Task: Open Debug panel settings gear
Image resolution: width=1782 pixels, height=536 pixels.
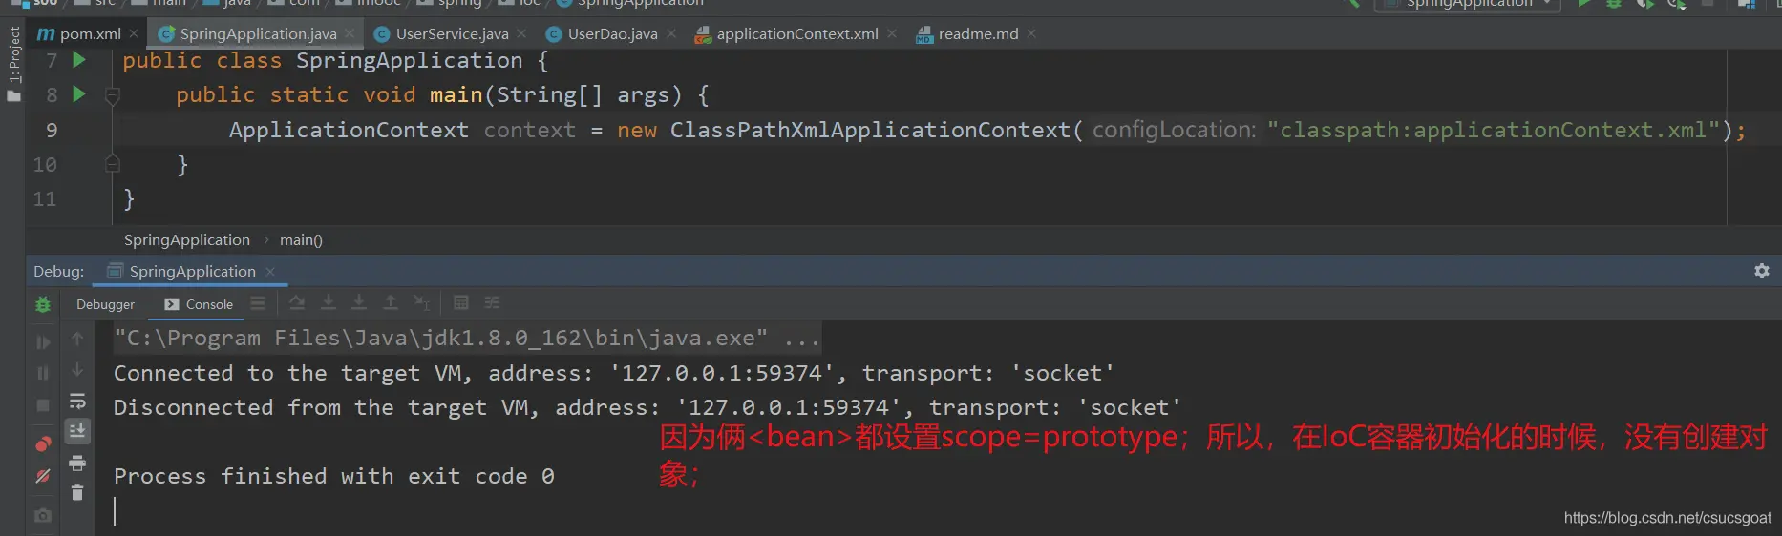Action: point(1762,271)
